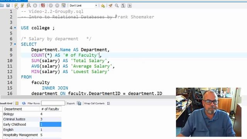Select the value 4 in the Biology row
Viewport: 247px width, 139px height.
click(51, 114)
